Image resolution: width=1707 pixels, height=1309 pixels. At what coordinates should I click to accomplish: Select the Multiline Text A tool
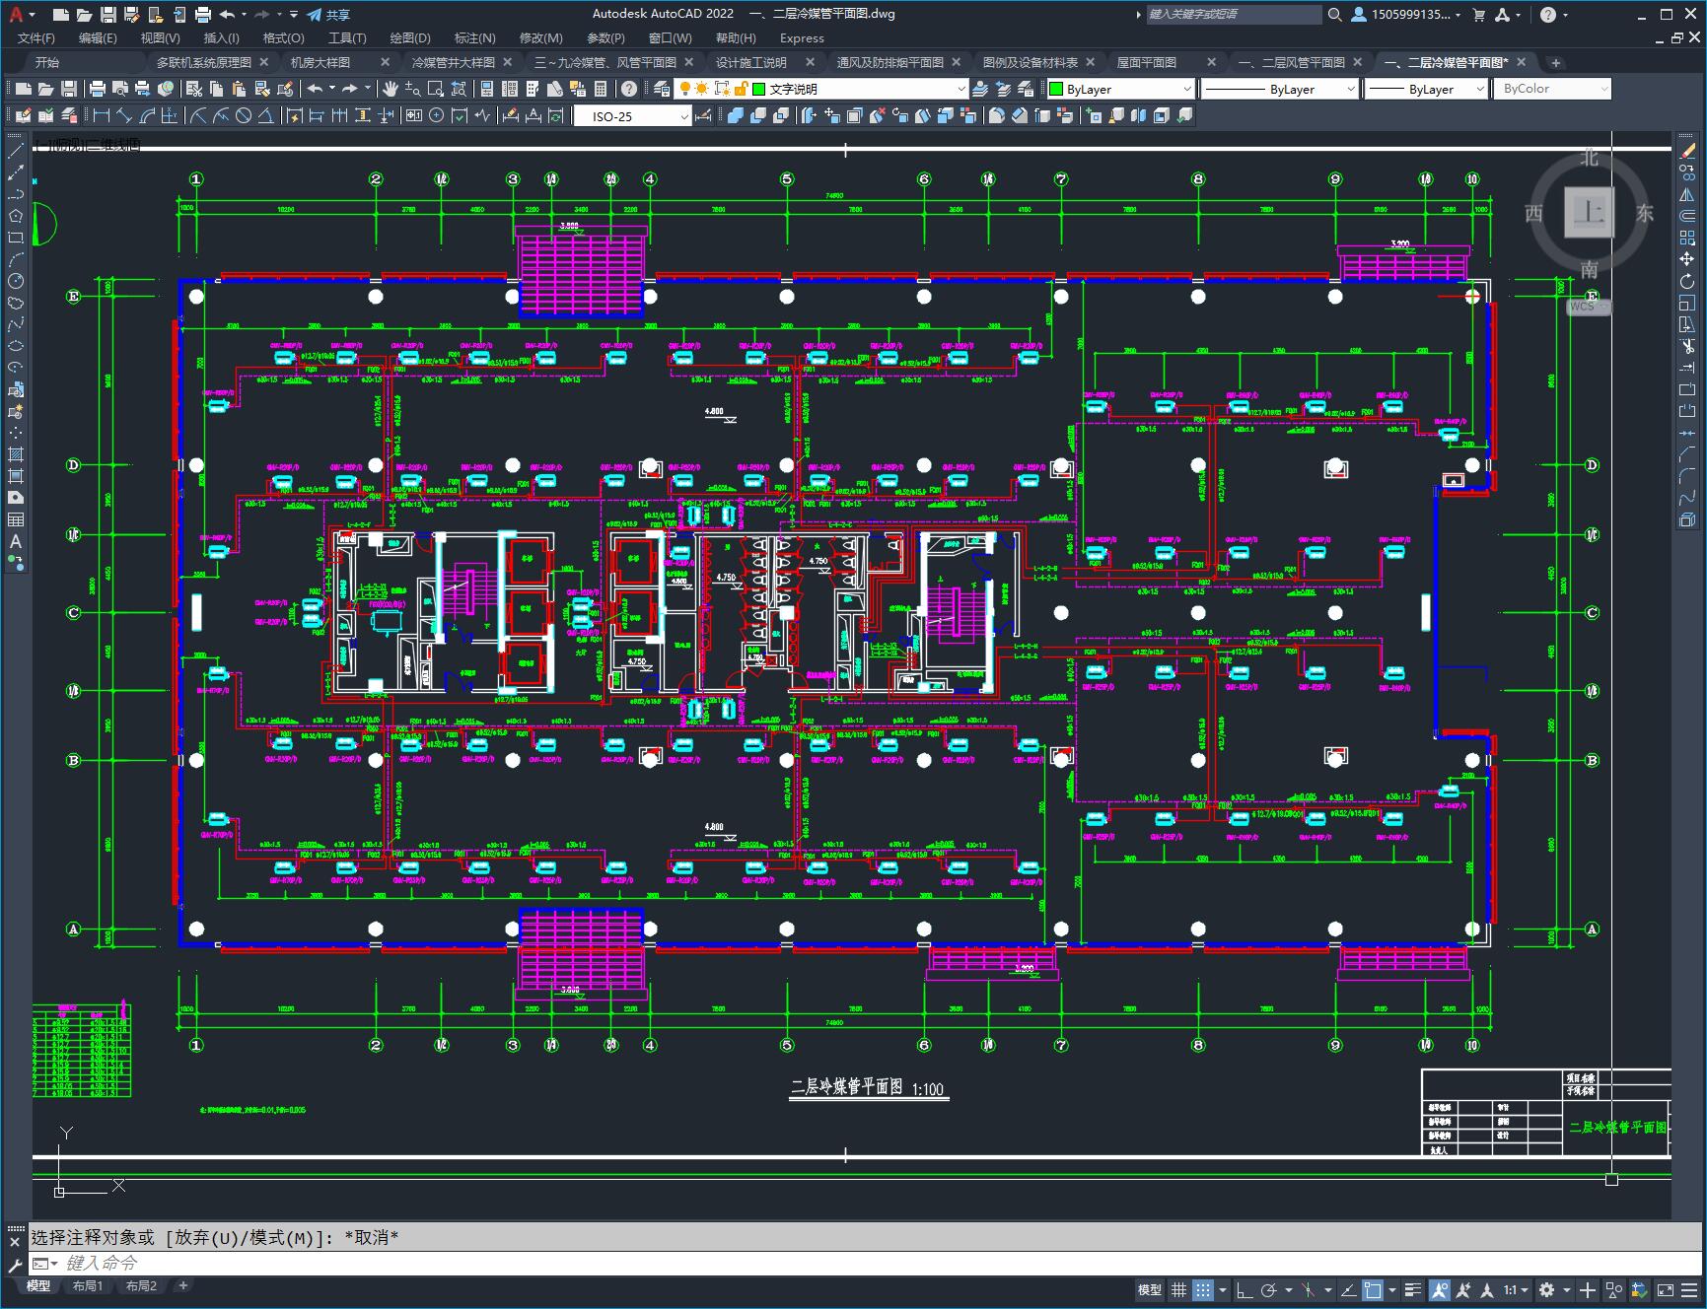[15, 541]
